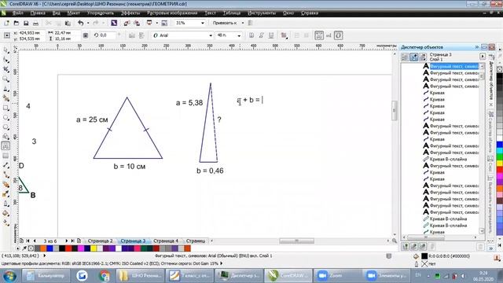Go to previous page arrow
503x283 pixels.
point(35,241)
